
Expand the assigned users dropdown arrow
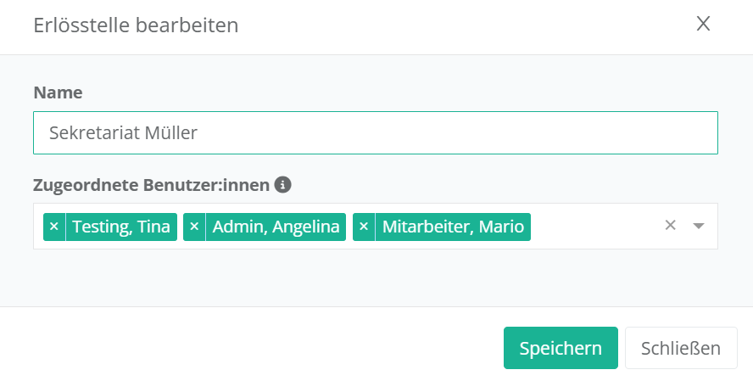[x=699, y=226]
